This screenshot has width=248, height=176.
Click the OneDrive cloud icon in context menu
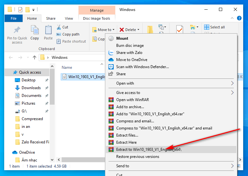tap(111, 60)
